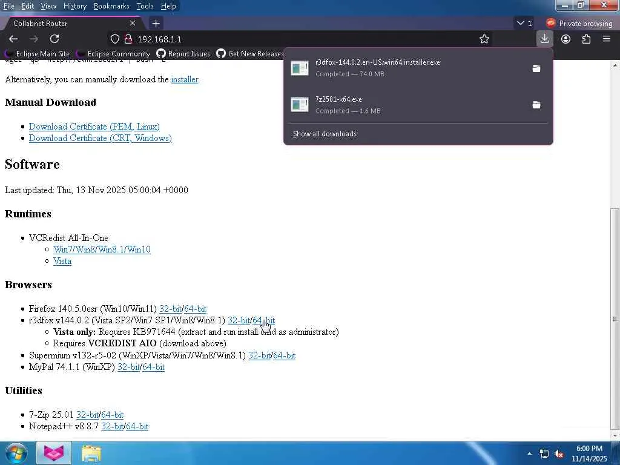Open the Help menu
Screen dimensions: 620x465
pyautogui.click(x=168, y=6)
